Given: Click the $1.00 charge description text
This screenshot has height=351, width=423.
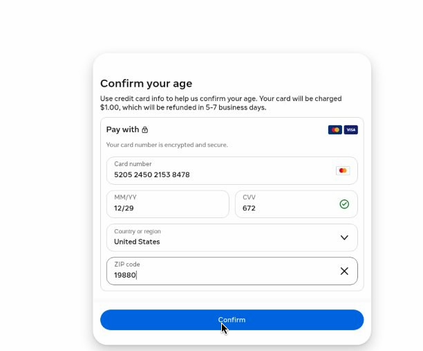Looking at the screenshot, I should tap(221, 103).
